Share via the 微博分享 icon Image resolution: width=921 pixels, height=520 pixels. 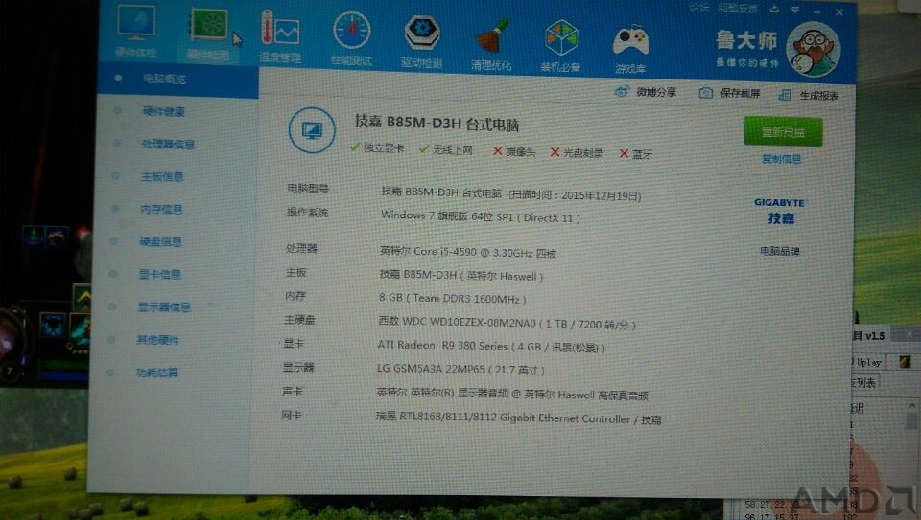pyautogui.click(x=645, y=92)
